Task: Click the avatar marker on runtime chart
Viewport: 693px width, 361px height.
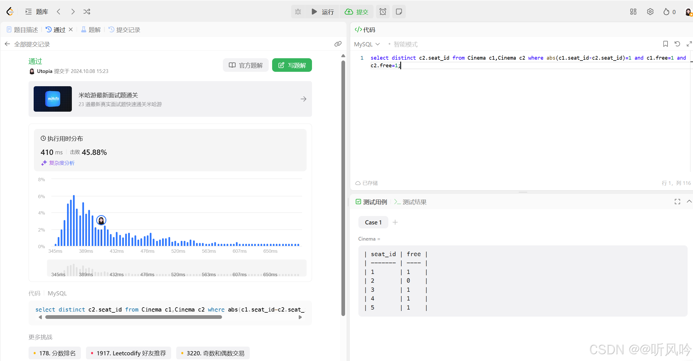Action: coord(101,220)
